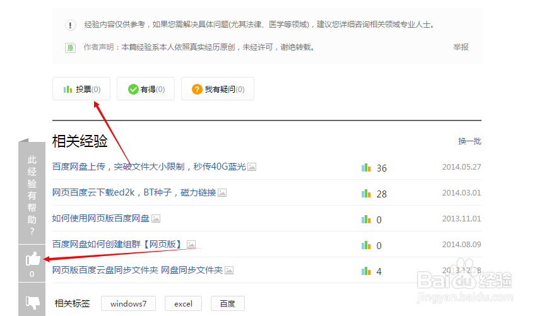Click the vote chart icon beside 36
This screenshot has height=316, width=544.
click(366, 168)
